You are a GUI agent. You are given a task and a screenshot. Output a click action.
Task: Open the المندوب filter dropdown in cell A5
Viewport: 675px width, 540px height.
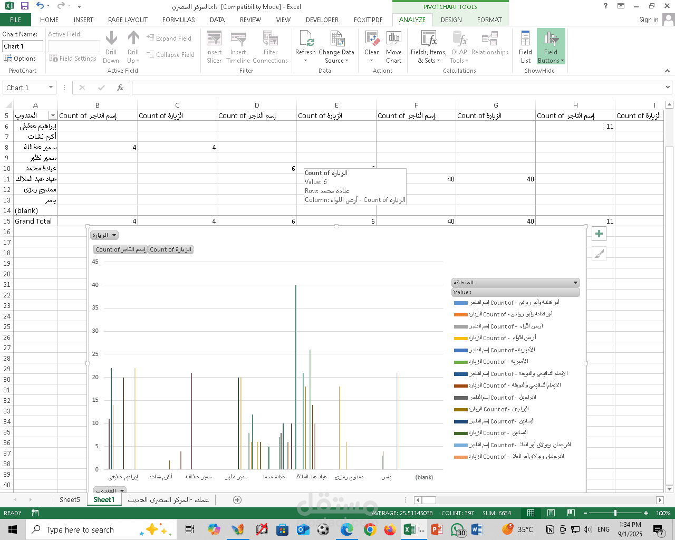53,115
